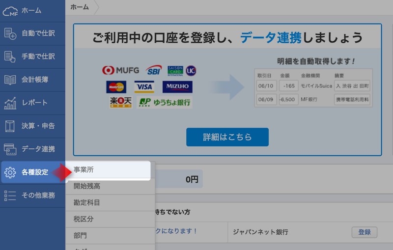
Task: Click the ジャパンネット銀行 row text
Action: [260, 232]
